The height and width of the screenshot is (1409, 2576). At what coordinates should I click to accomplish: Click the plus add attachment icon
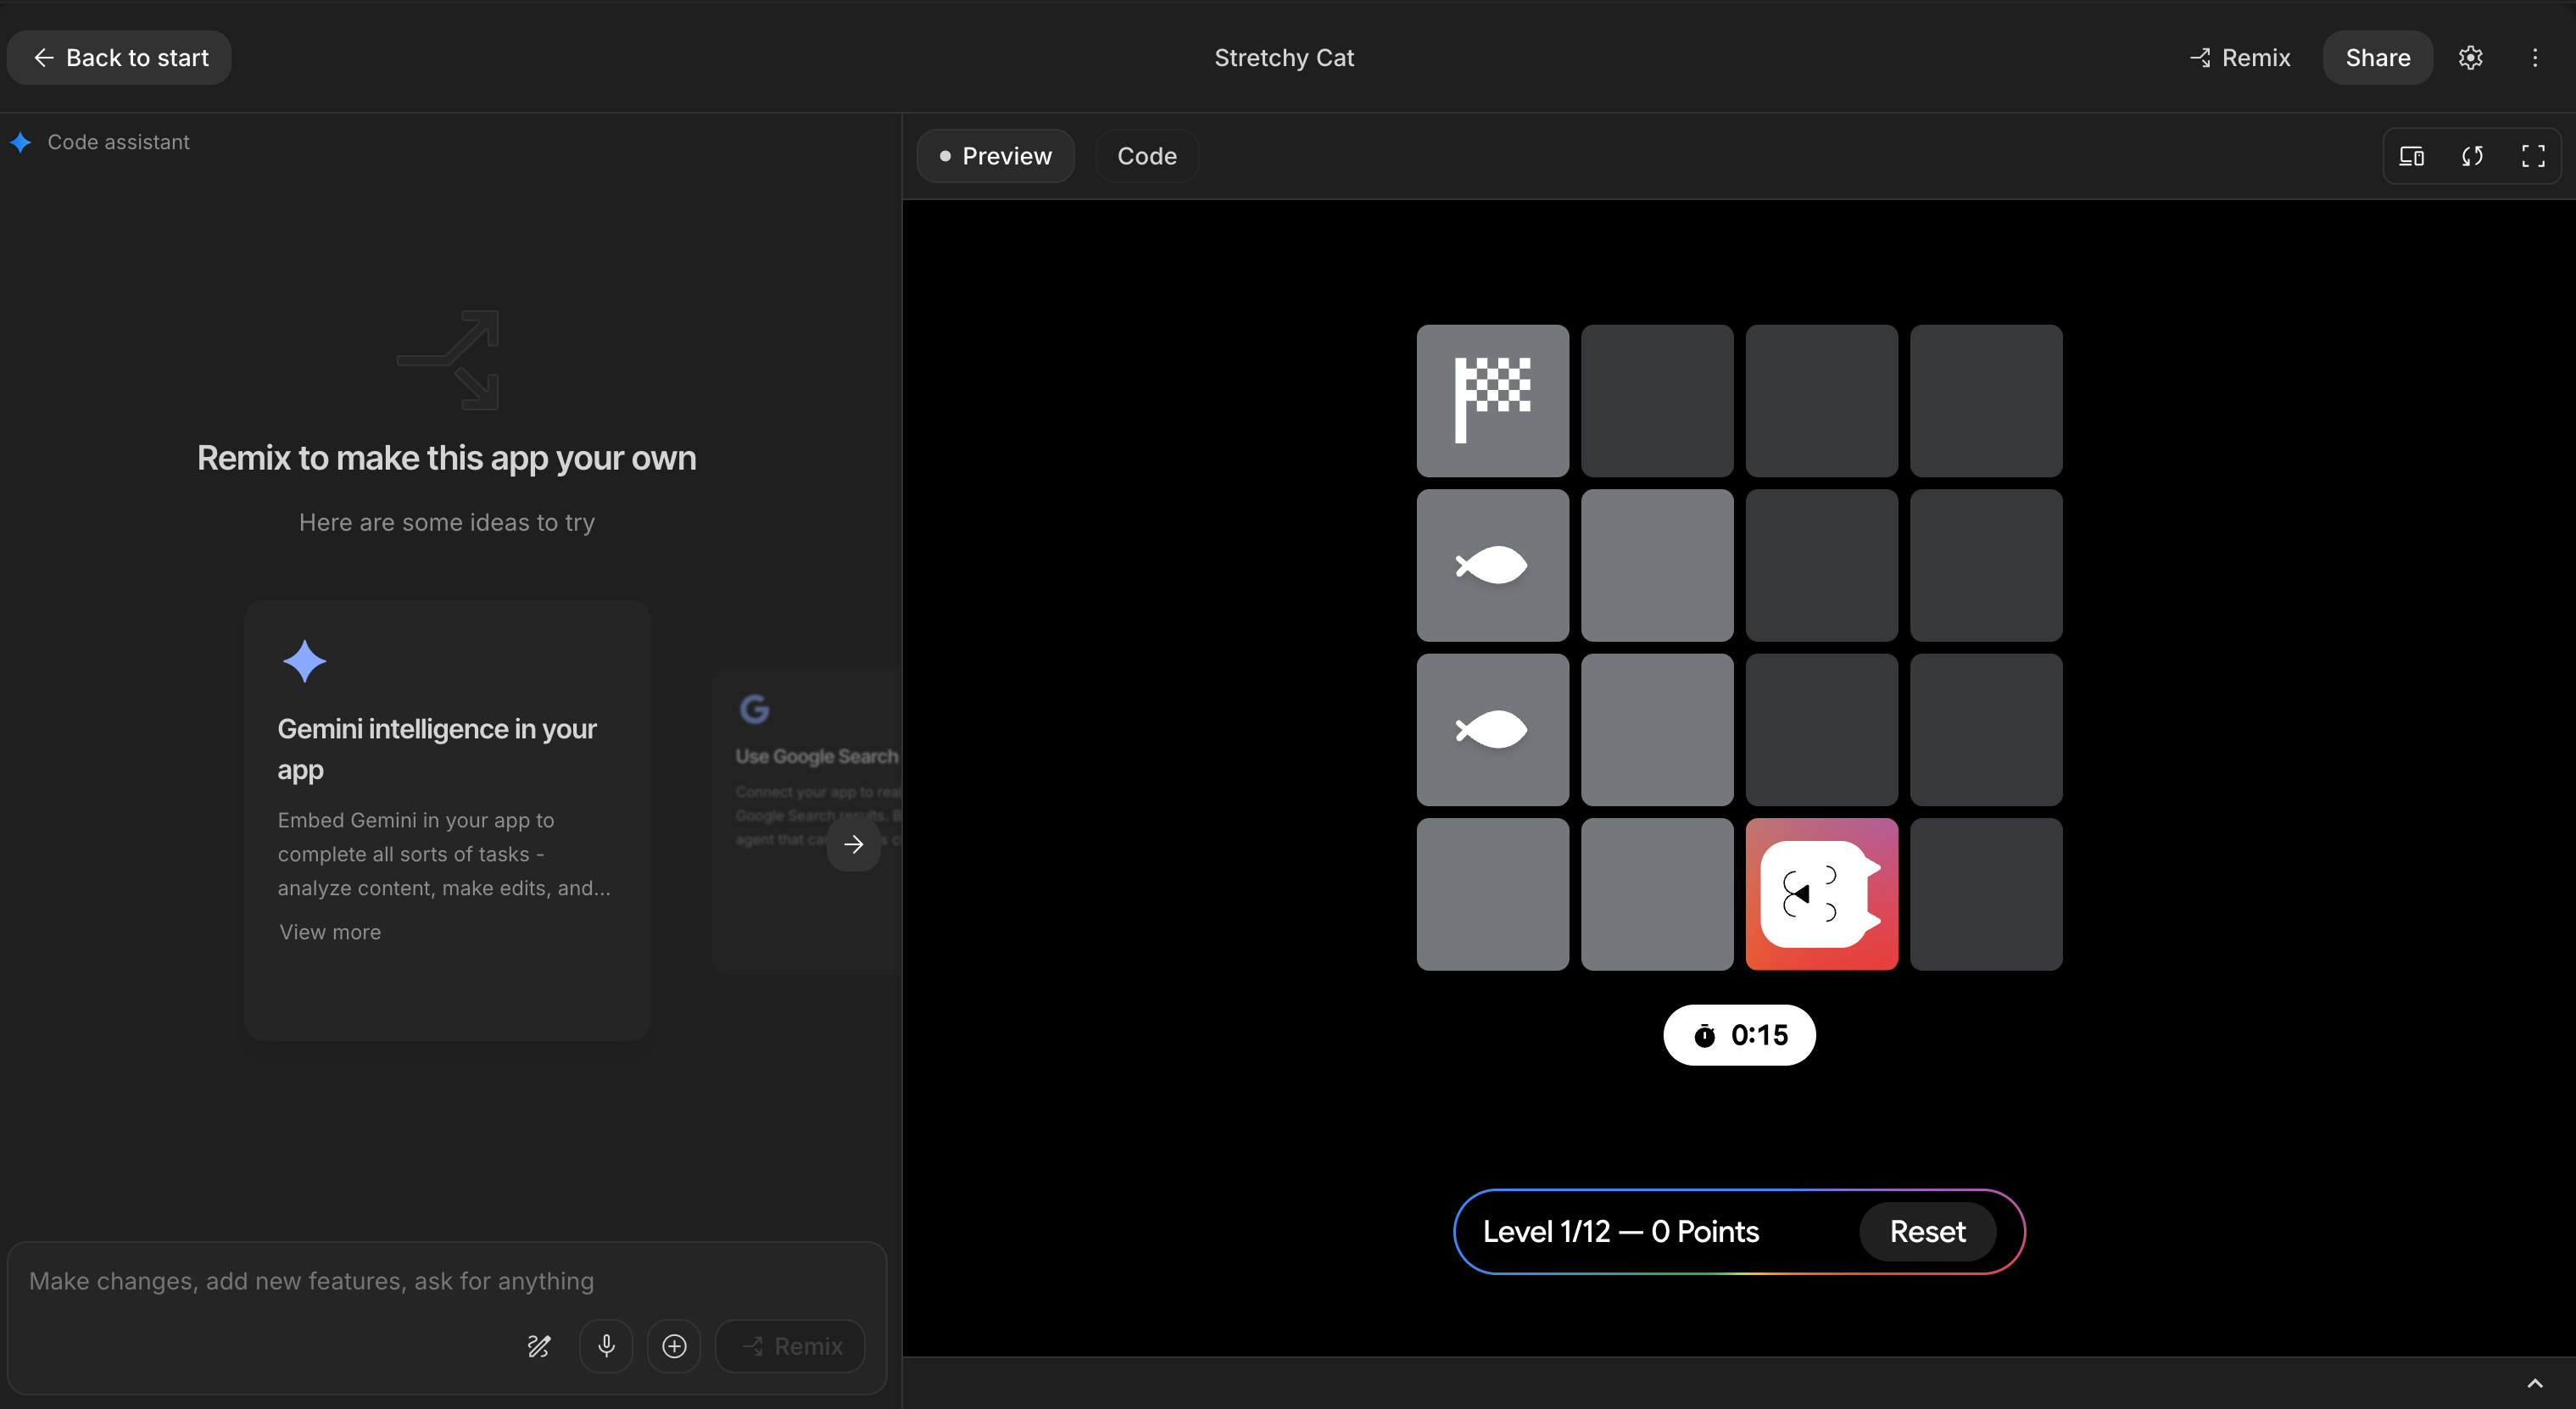[674, 1346]
